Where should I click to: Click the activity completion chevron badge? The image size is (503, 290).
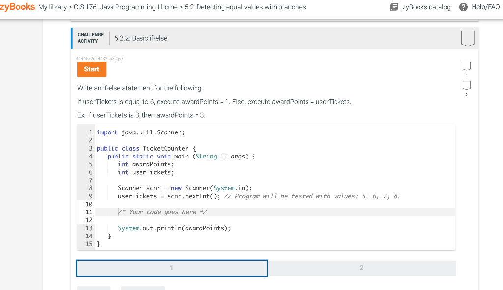pyautogui.click(x=467, y=38)
